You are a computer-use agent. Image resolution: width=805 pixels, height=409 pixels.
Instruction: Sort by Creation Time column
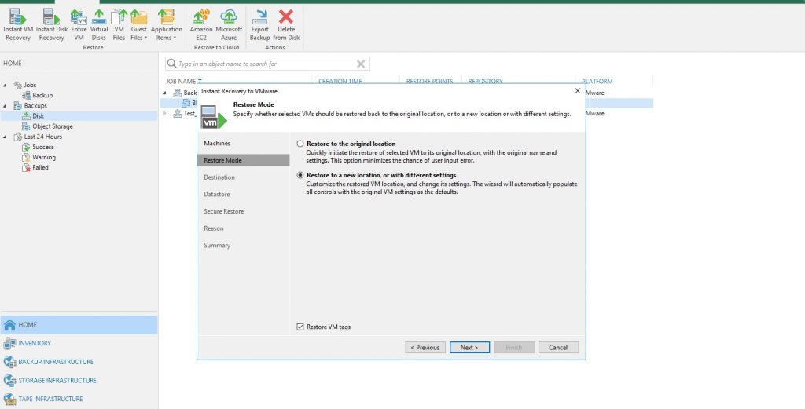pyautogui.click(x=340, y=81)
